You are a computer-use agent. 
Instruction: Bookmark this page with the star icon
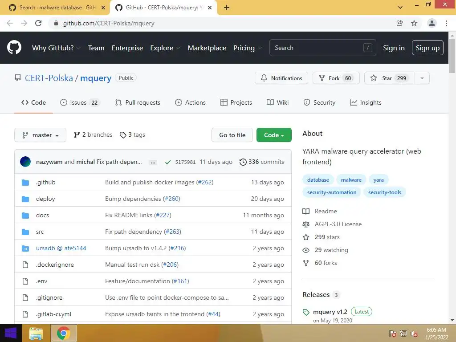point(414,23)
